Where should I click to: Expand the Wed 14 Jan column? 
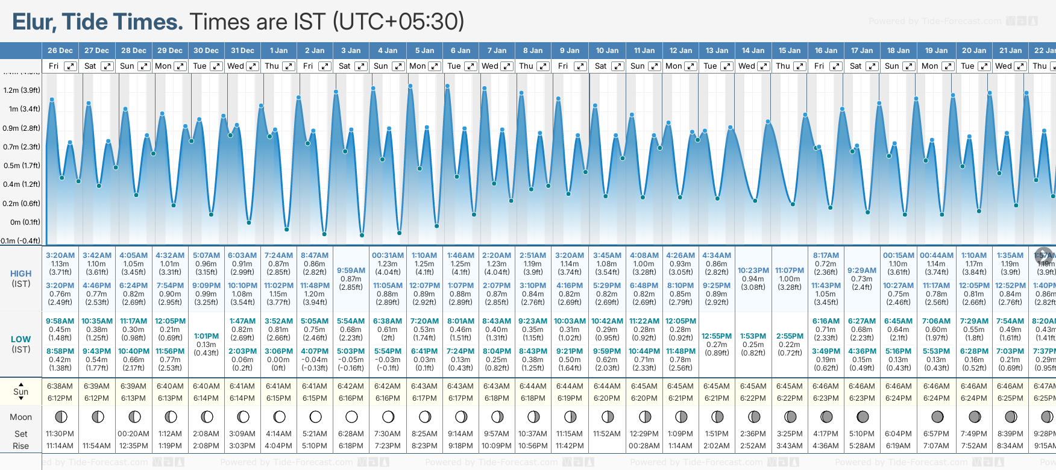[x=763, y=66]
